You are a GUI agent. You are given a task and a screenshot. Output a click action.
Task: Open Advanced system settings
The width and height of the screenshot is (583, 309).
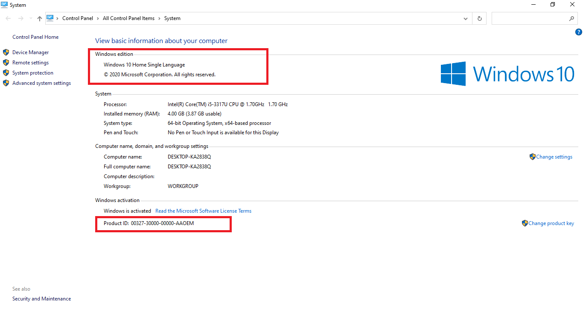42,83
